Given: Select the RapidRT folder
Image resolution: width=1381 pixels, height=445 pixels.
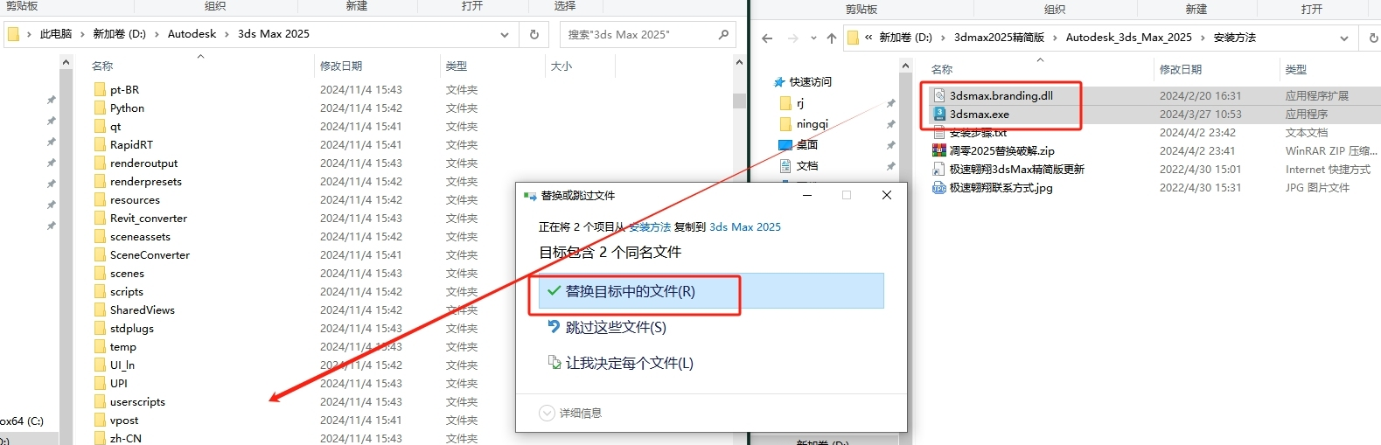Looking at the screenshot, I should point(131,144).
